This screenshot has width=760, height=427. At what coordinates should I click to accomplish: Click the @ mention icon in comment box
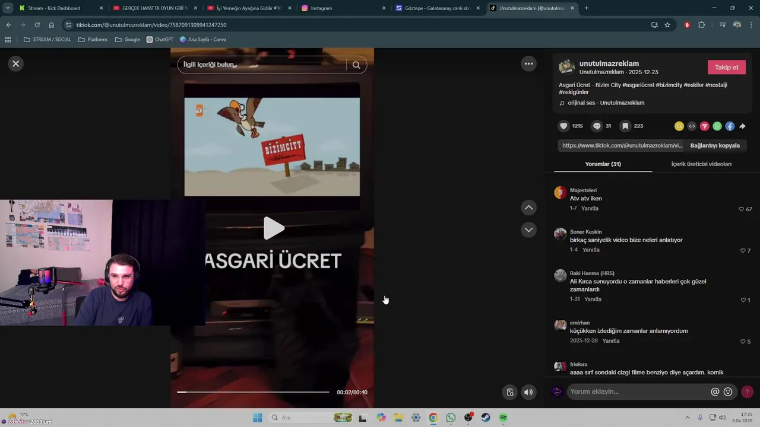[715, 391]
